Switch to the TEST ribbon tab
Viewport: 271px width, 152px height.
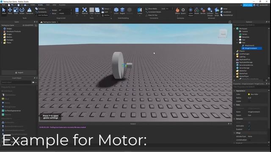(48, 5)
